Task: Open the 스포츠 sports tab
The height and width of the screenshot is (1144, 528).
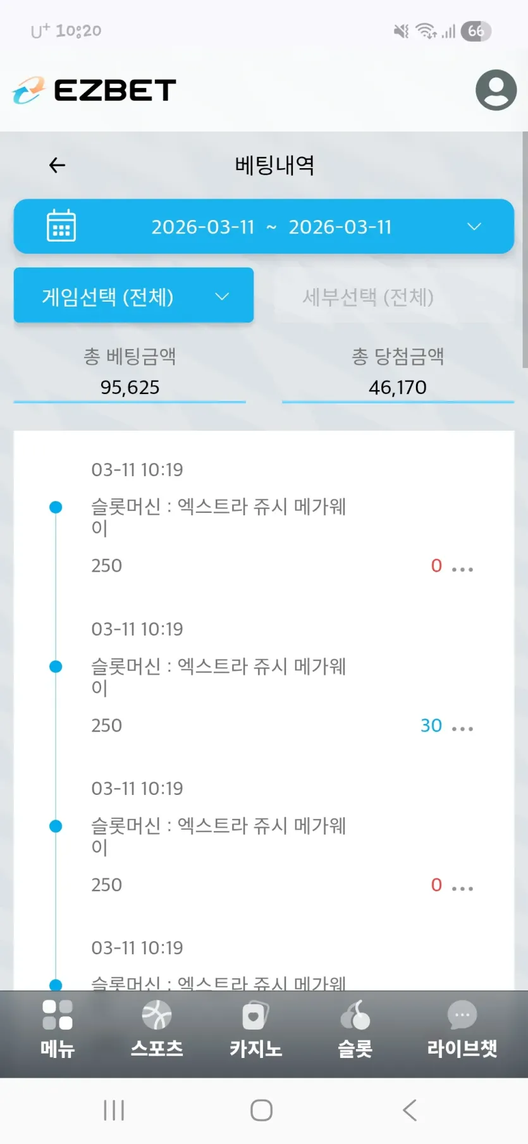Action: click(157, 1028)
